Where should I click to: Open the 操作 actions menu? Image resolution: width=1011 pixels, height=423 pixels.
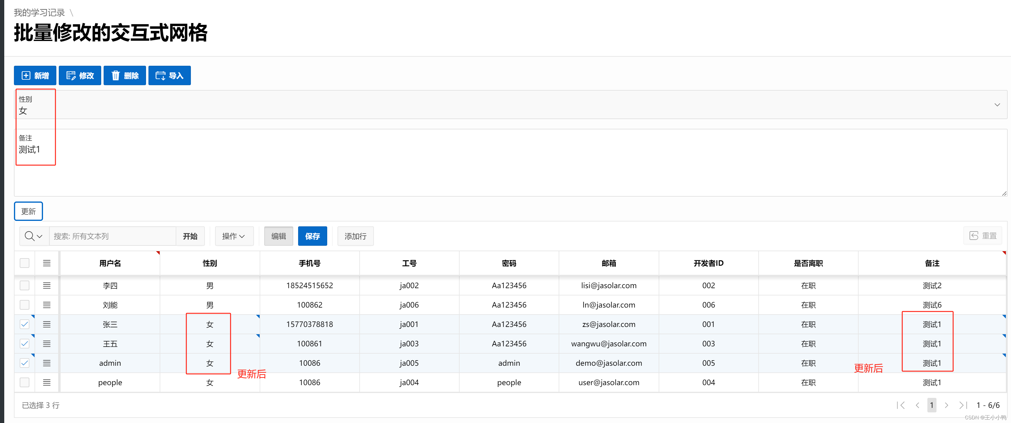point(234,236)
